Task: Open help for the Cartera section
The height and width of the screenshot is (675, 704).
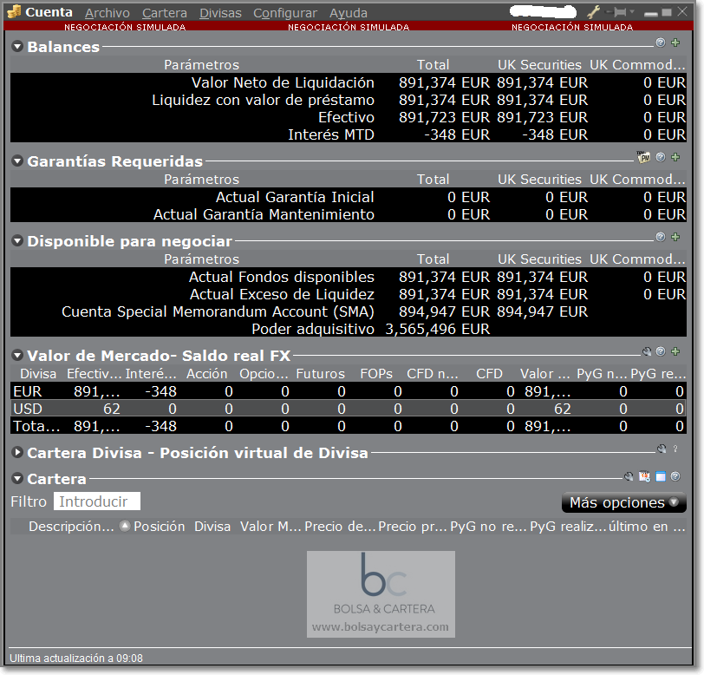Action: pyautogui.click(x=675, y=477)
